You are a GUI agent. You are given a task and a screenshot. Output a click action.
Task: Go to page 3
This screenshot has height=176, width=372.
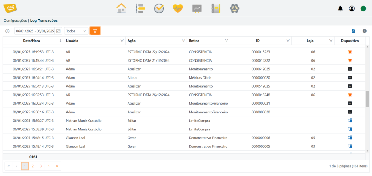tap(41, 166)
